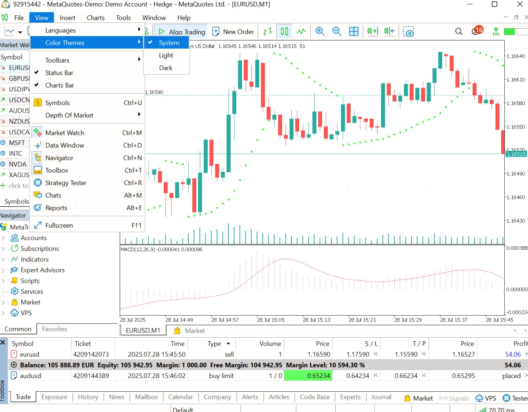Image resolution: width=528 pixels, height=412 pixels.
Task: Open the Favorites tab in Navigator
Action: 55,329
